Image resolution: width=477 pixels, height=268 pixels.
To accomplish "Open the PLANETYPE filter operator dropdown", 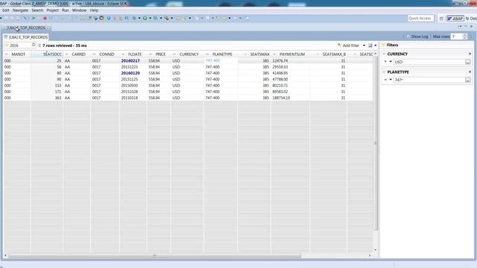I will [391, 80].
